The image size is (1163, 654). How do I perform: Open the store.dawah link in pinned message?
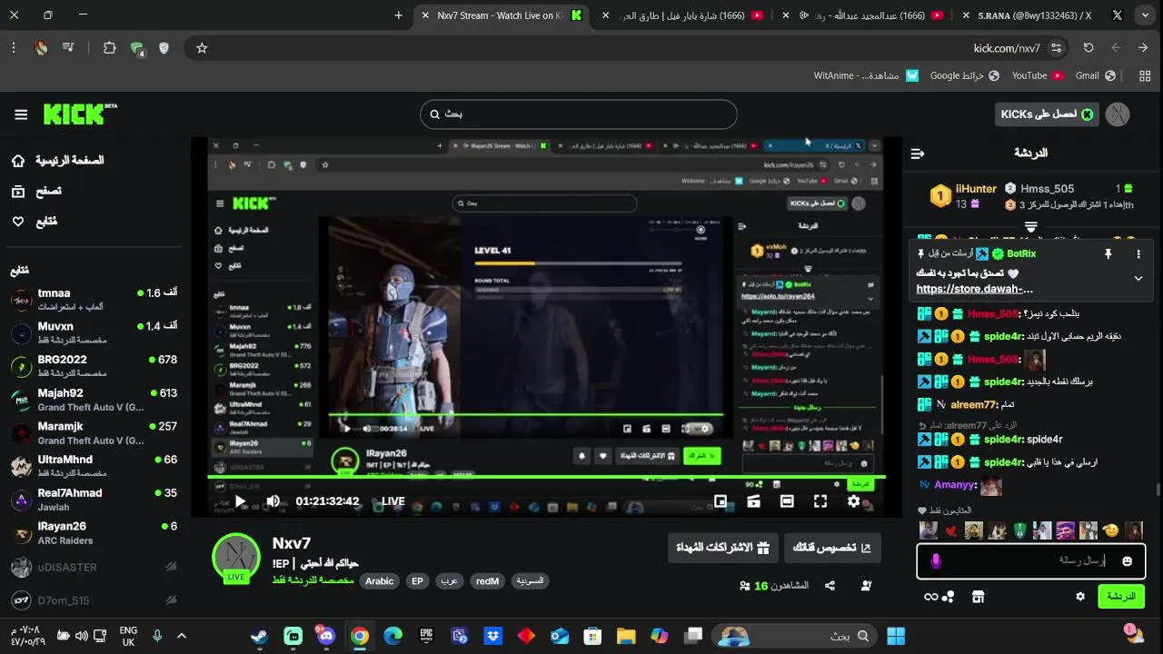pos(975,289)
